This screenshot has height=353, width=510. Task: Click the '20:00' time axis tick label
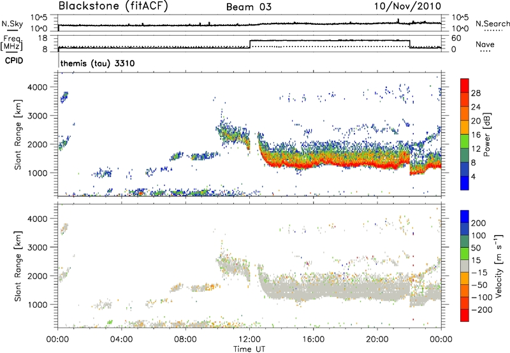coord(377,340)
